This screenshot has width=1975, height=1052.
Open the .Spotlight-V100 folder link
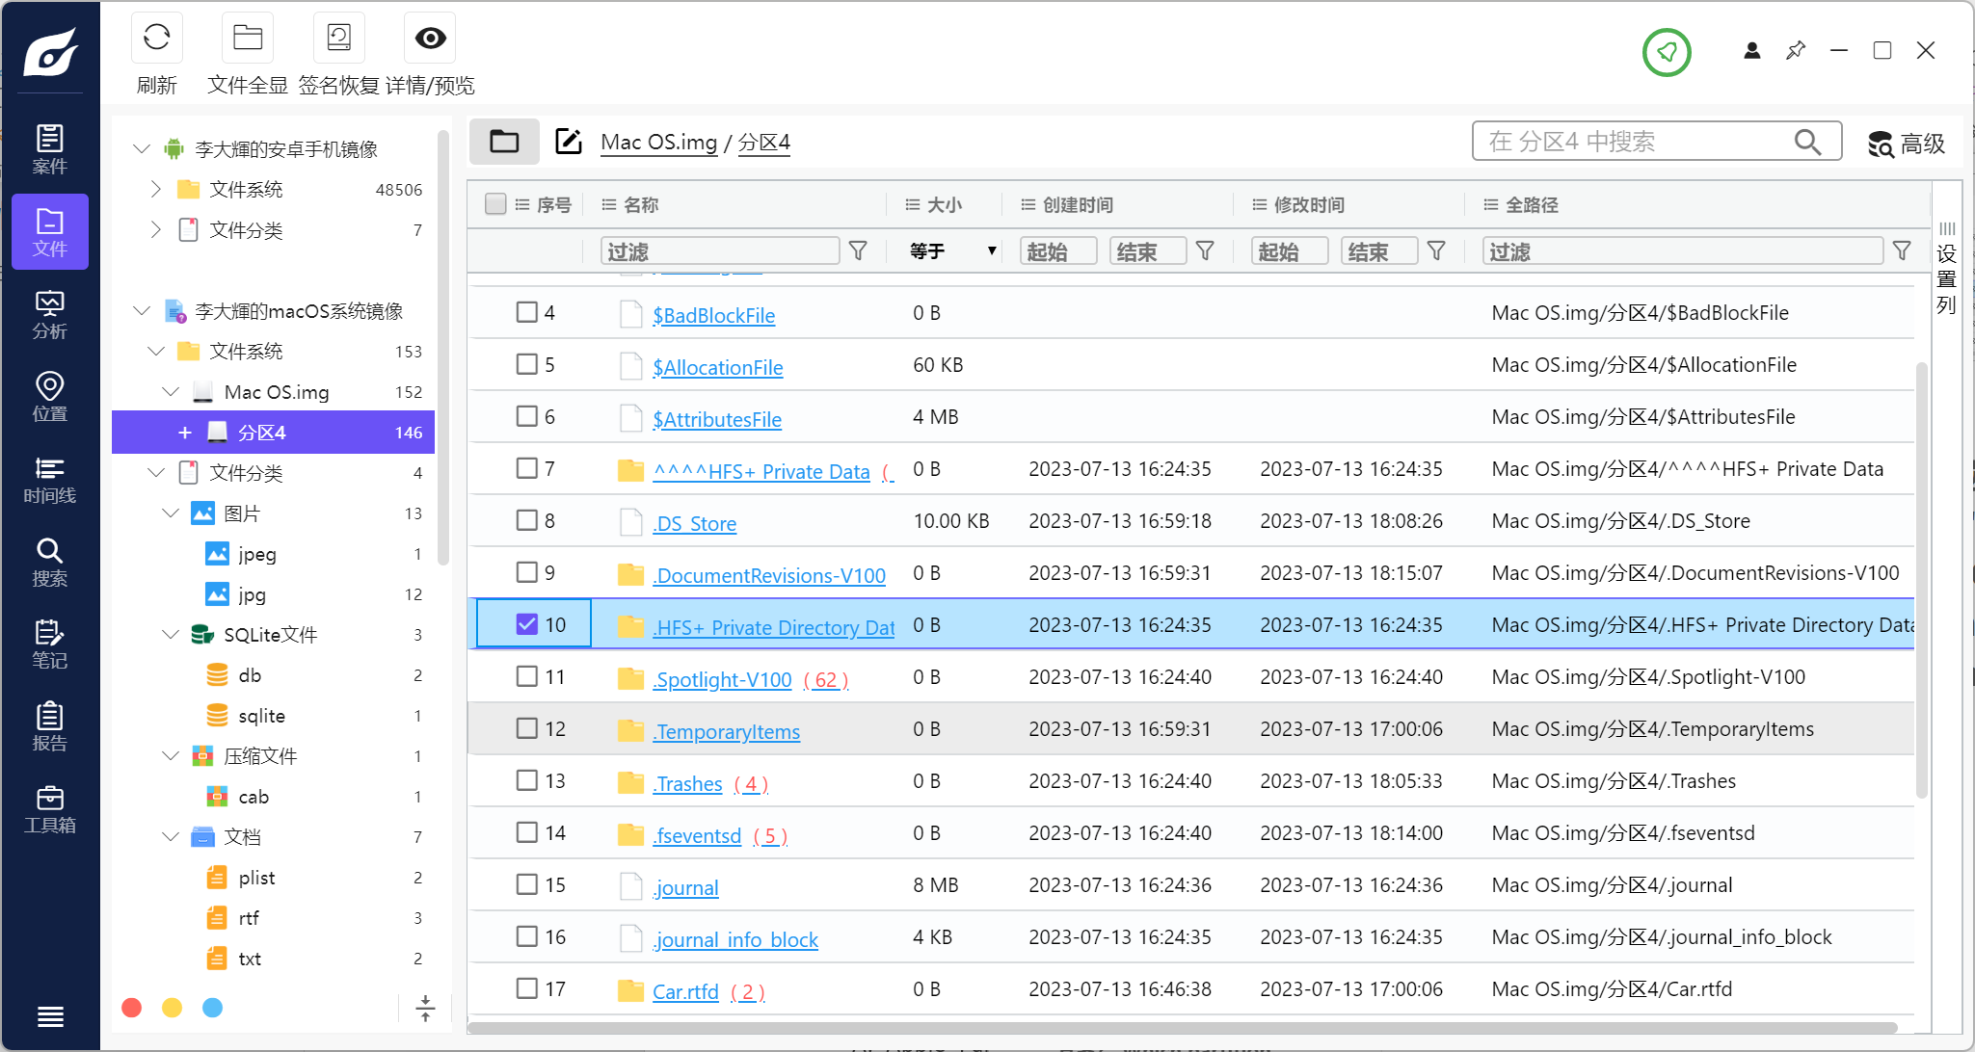(722, 679)
